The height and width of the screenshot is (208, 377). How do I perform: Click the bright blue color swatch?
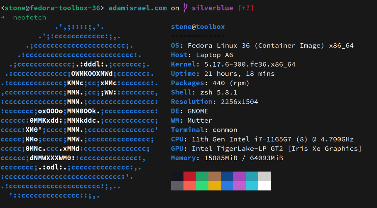tap(227, 186)
